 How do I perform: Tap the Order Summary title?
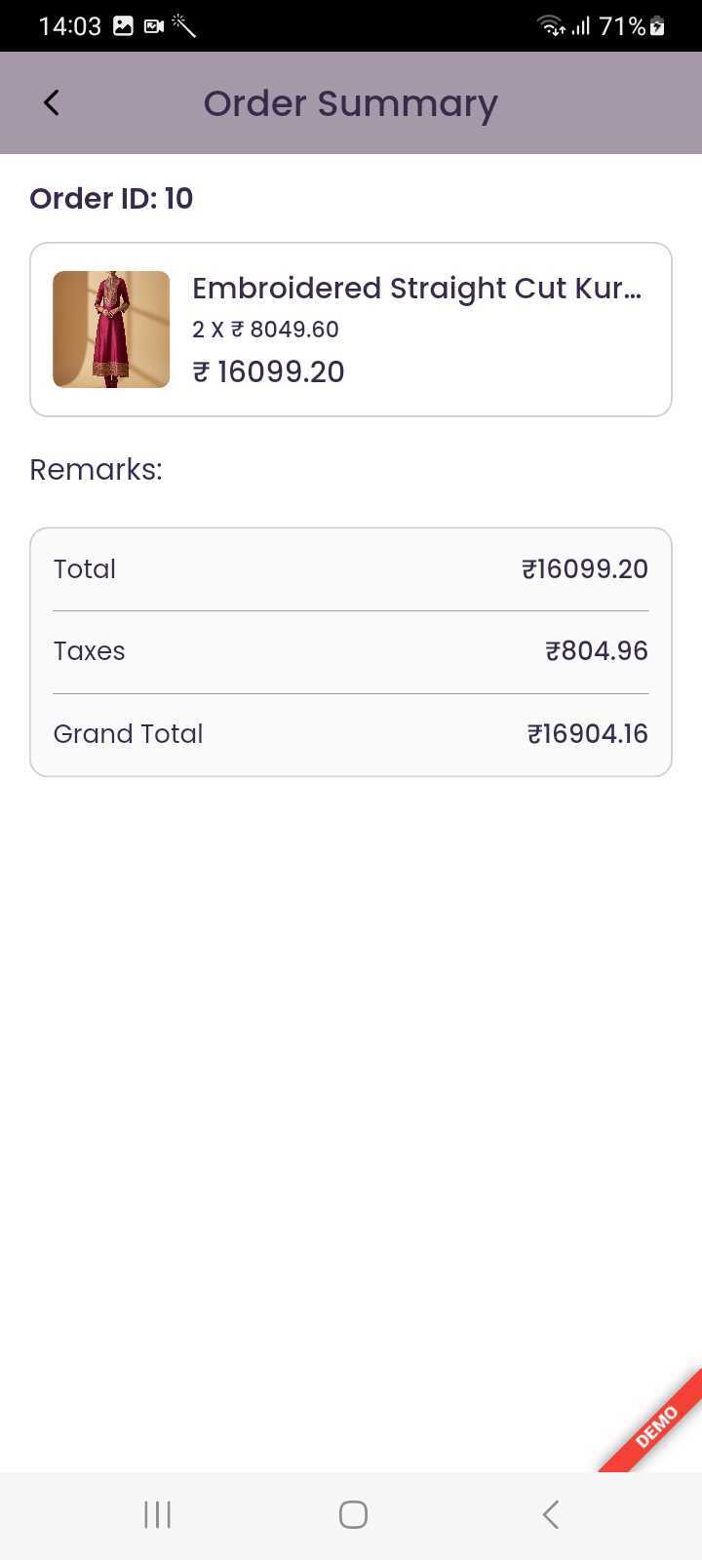(x=350, y=103)
